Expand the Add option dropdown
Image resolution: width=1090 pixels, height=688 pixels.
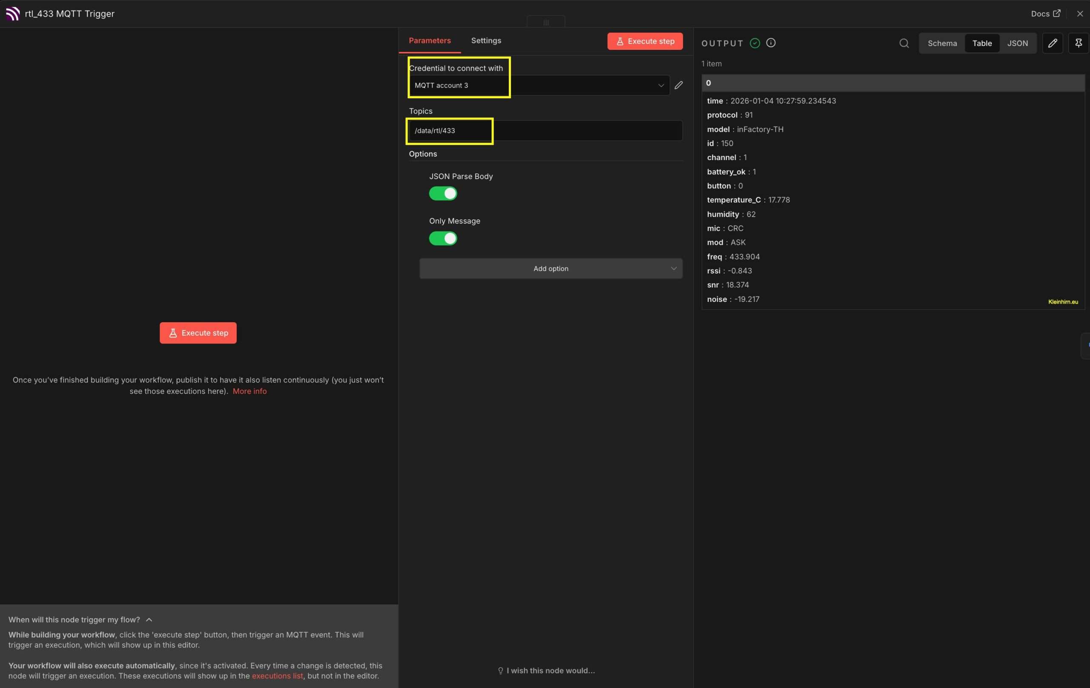coord(551,269)
